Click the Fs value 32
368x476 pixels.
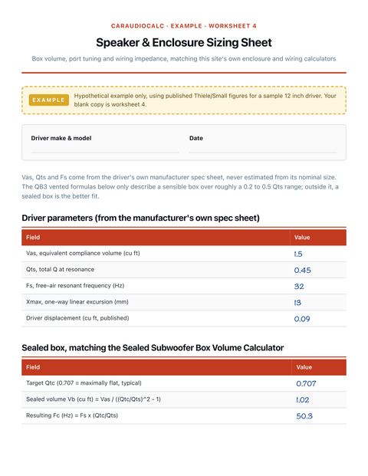[299, 287]
